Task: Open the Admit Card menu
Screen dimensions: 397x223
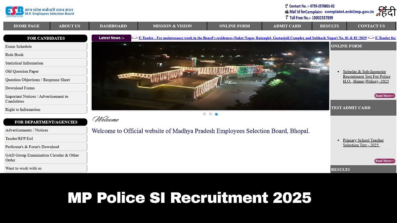Action: click(287, 26)
